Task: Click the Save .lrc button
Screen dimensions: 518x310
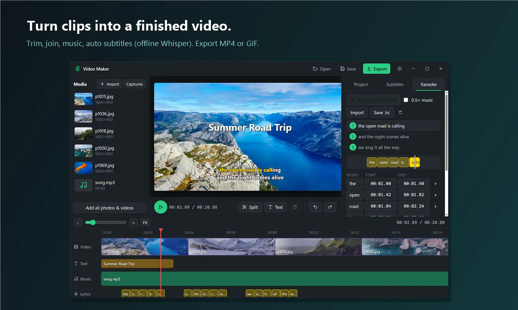Action: (382, 113)
